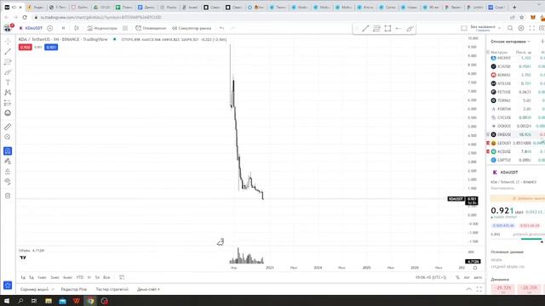Open the Demo account tab

148,289
